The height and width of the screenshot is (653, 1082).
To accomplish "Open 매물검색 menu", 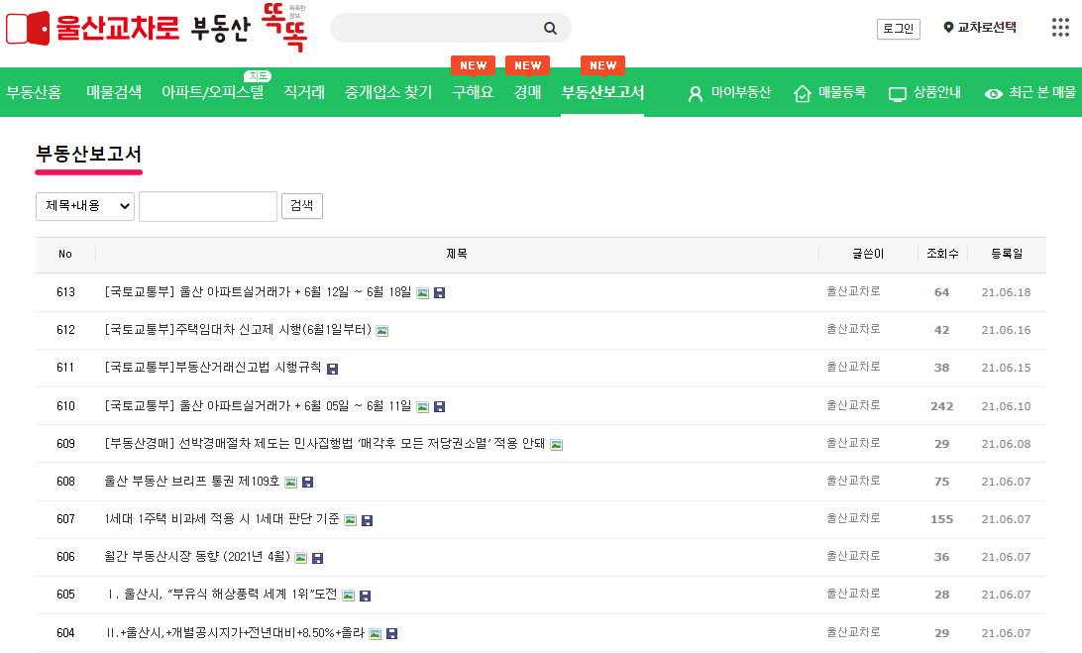I will [114, 92].
